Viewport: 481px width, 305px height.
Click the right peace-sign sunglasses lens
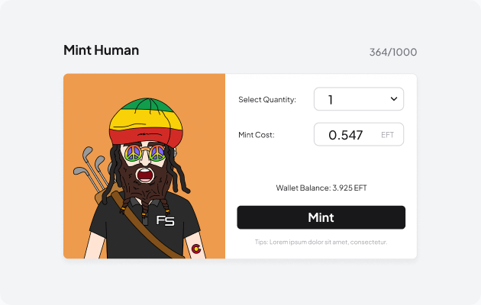pyautogui.click(x=158, y=153)
